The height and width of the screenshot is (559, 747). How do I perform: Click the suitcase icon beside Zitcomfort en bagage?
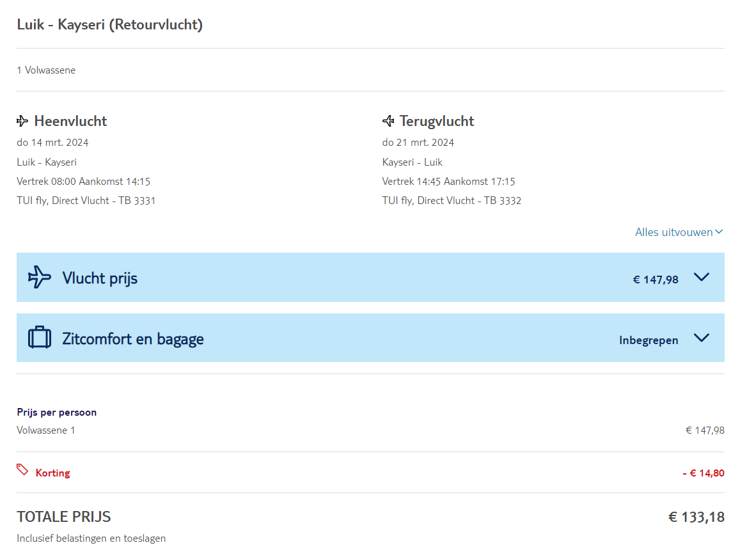[x=40, y=338]
